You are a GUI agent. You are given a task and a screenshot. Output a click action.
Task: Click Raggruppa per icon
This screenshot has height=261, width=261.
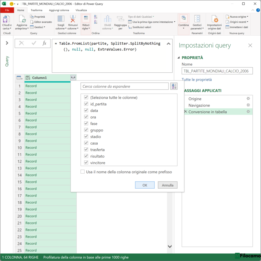pos(120,19)
